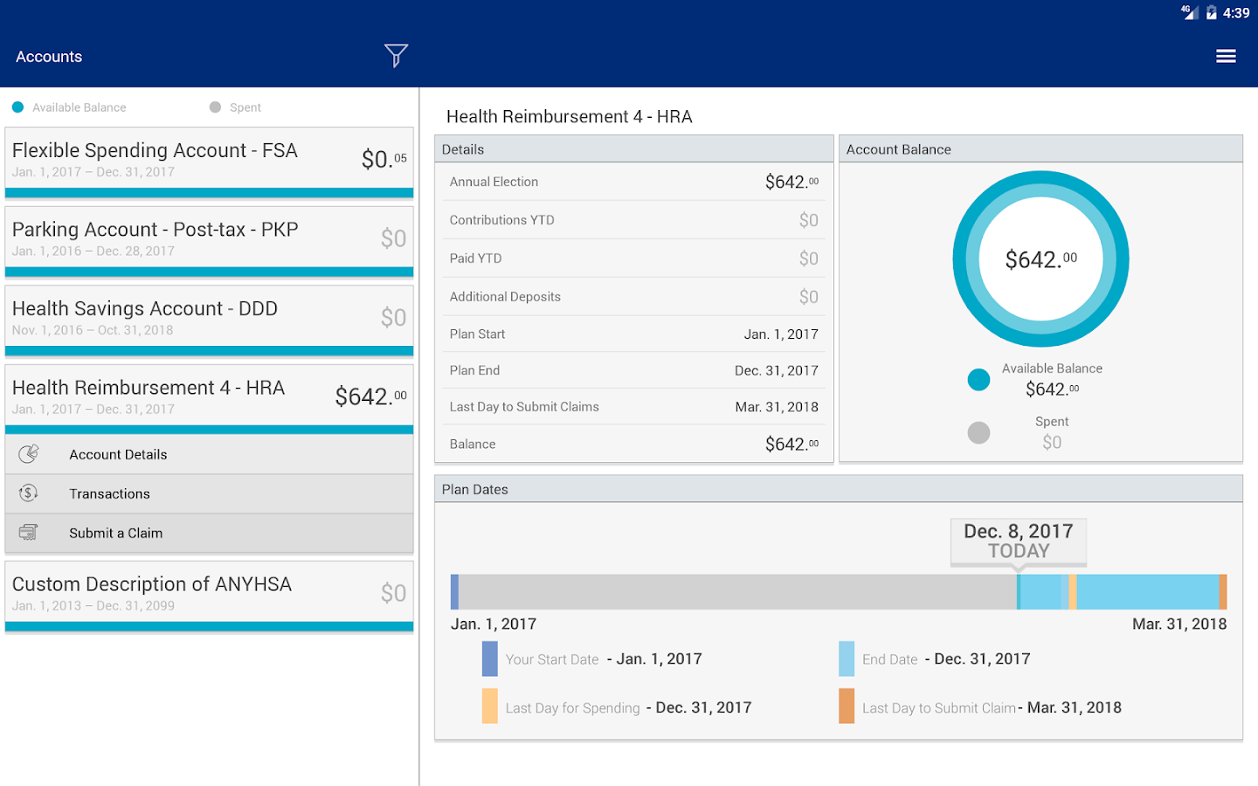
Task: Select Health Savings Account - DDD card
Action: point(209,321)
